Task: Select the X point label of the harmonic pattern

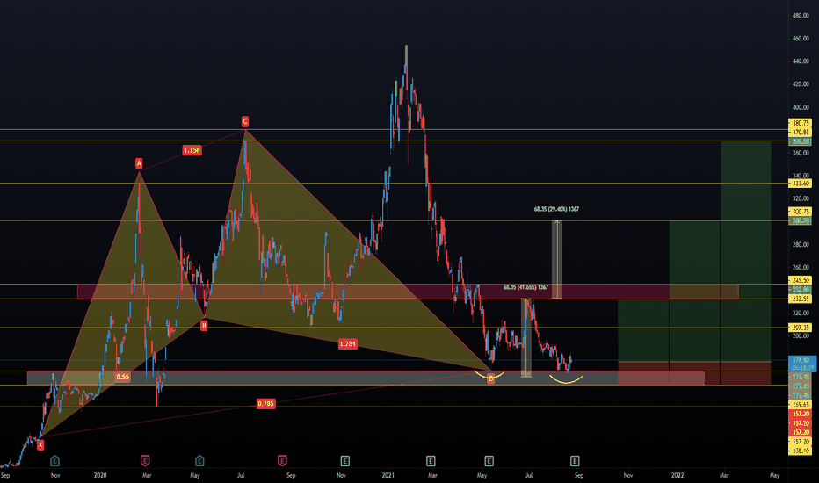Action: 40,445
